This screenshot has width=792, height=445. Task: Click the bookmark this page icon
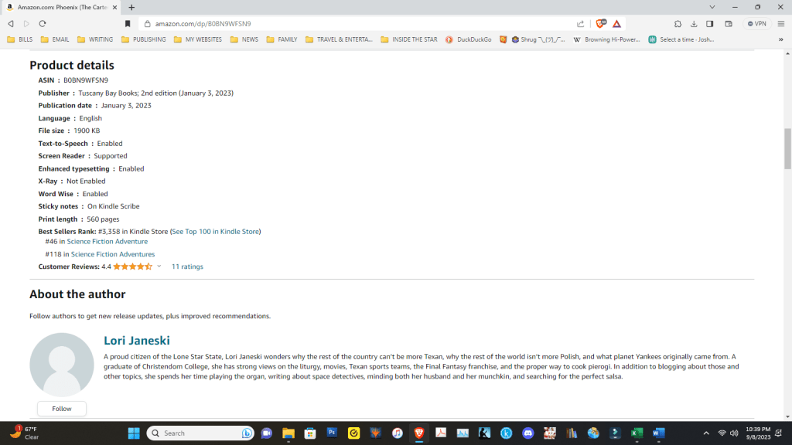[x=128, y=24]
